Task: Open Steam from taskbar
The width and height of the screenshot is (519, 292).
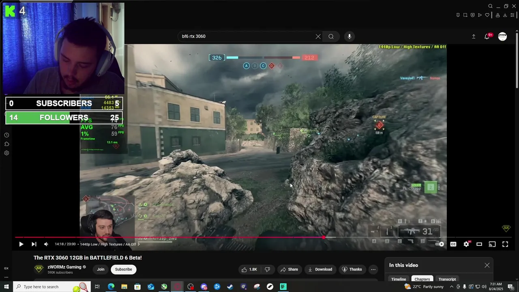Action: tap(230, 287)
